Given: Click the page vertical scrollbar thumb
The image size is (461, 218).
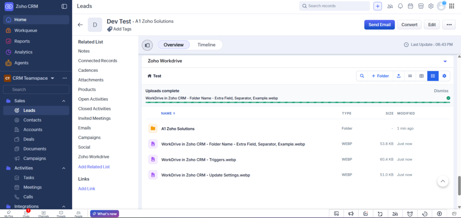Looking at the screenshot, I should pos(459,186).
